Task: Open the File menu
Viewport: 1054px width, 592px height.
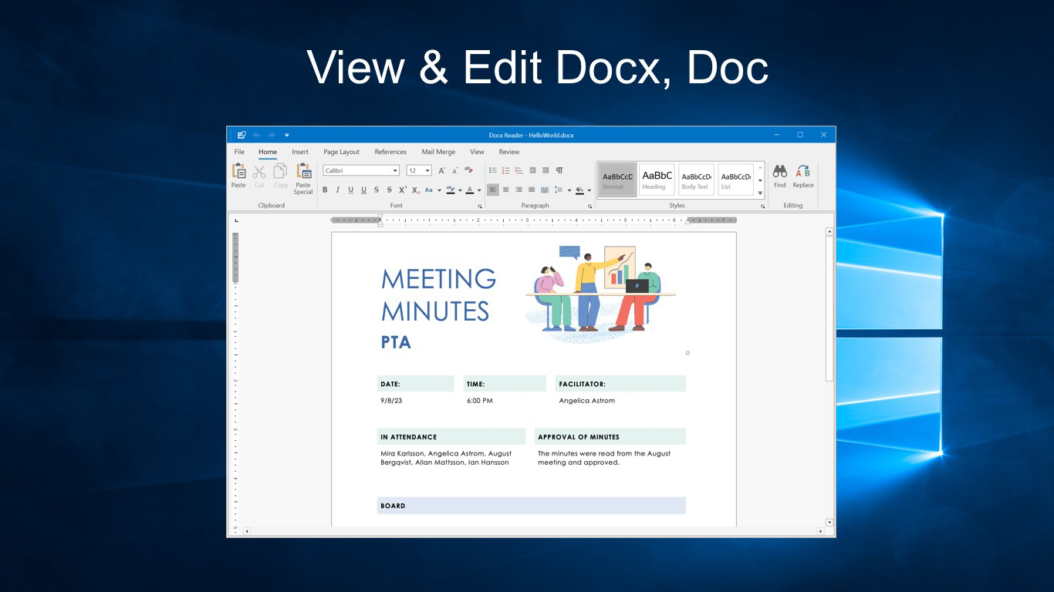Action: pos(239,152)
